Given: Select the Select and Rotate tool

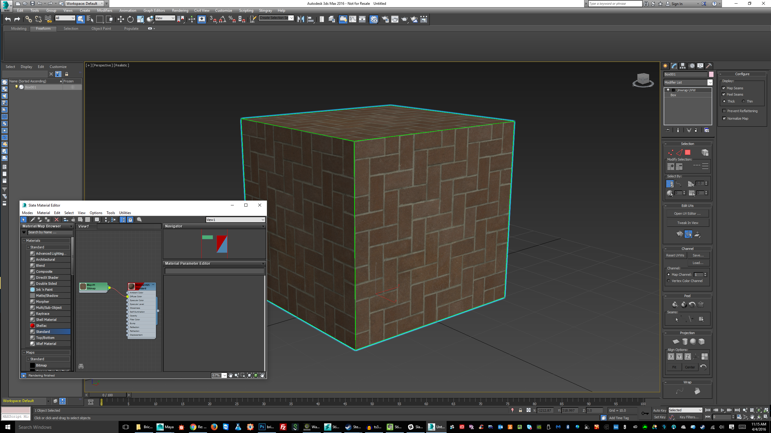Looking at the screenshot, I should 130,20.
